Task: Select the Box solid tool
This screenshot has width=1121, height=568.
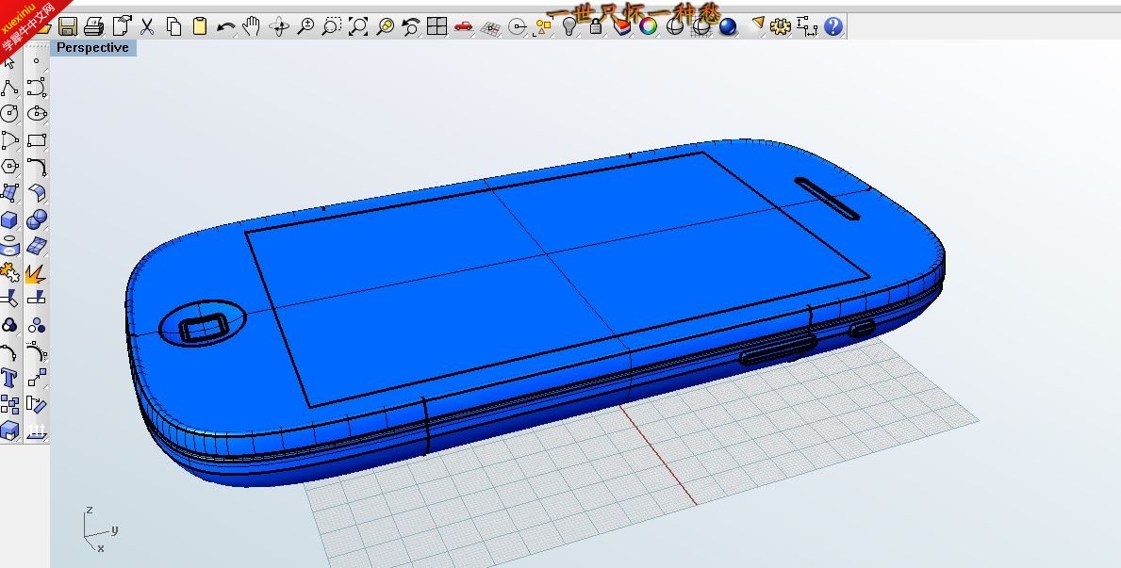Action: point(10,219)
